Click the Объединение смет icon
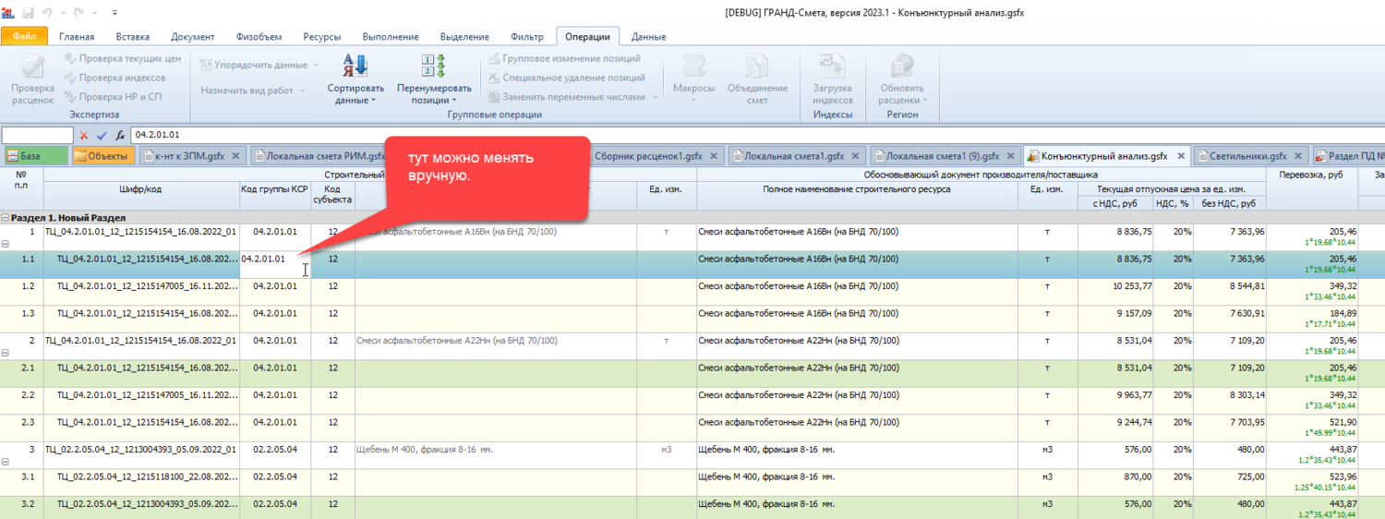 point(757,68)
